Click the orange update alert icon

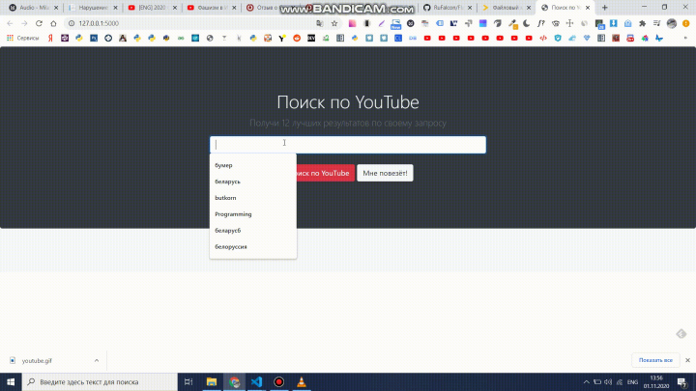685,23
